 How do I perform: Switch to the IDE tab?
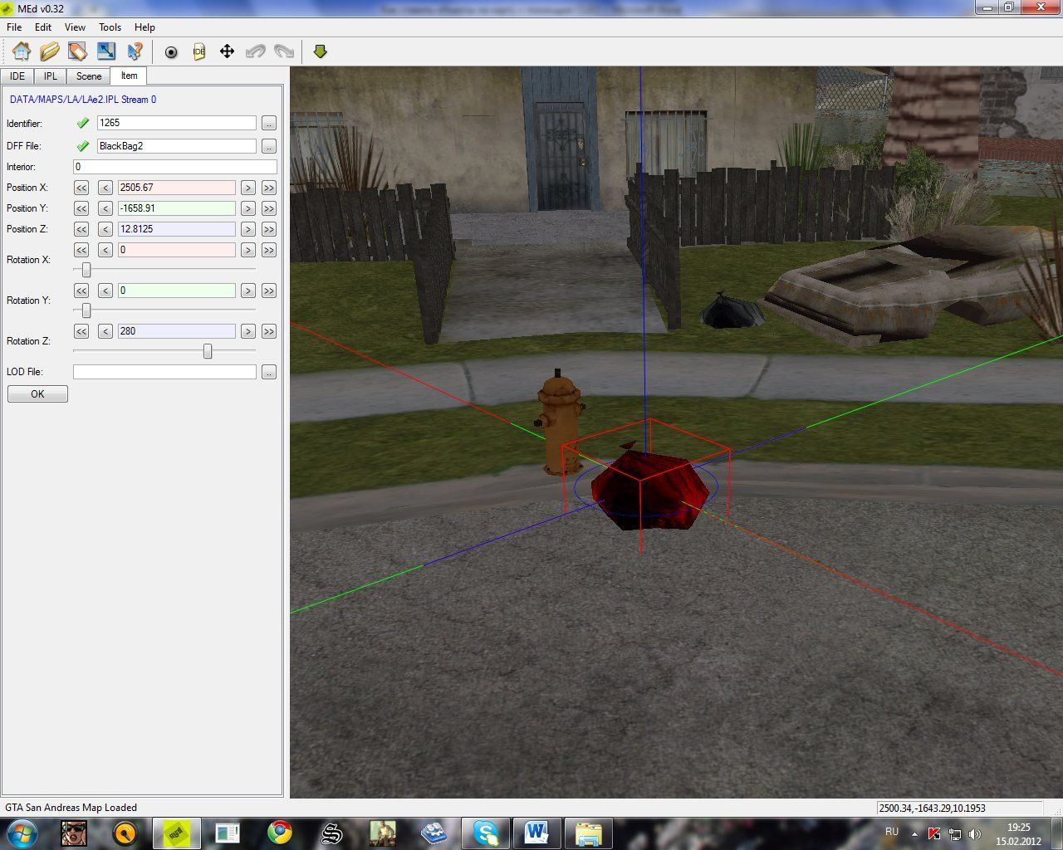tap(17, 76)
